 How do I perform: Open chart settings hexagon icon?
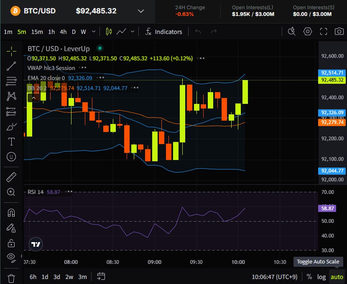tap(308, 31)
